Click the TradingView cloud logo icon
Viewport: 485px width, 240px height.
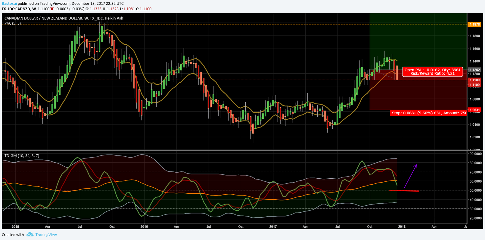point(30,235)
